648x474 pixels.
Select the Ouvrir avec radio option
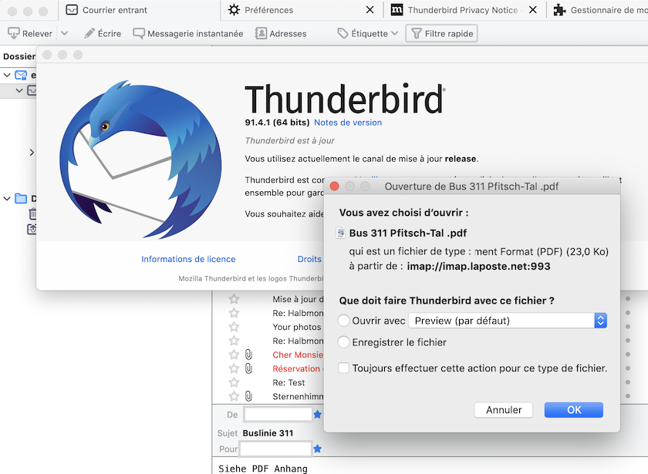tap(343, 321)
